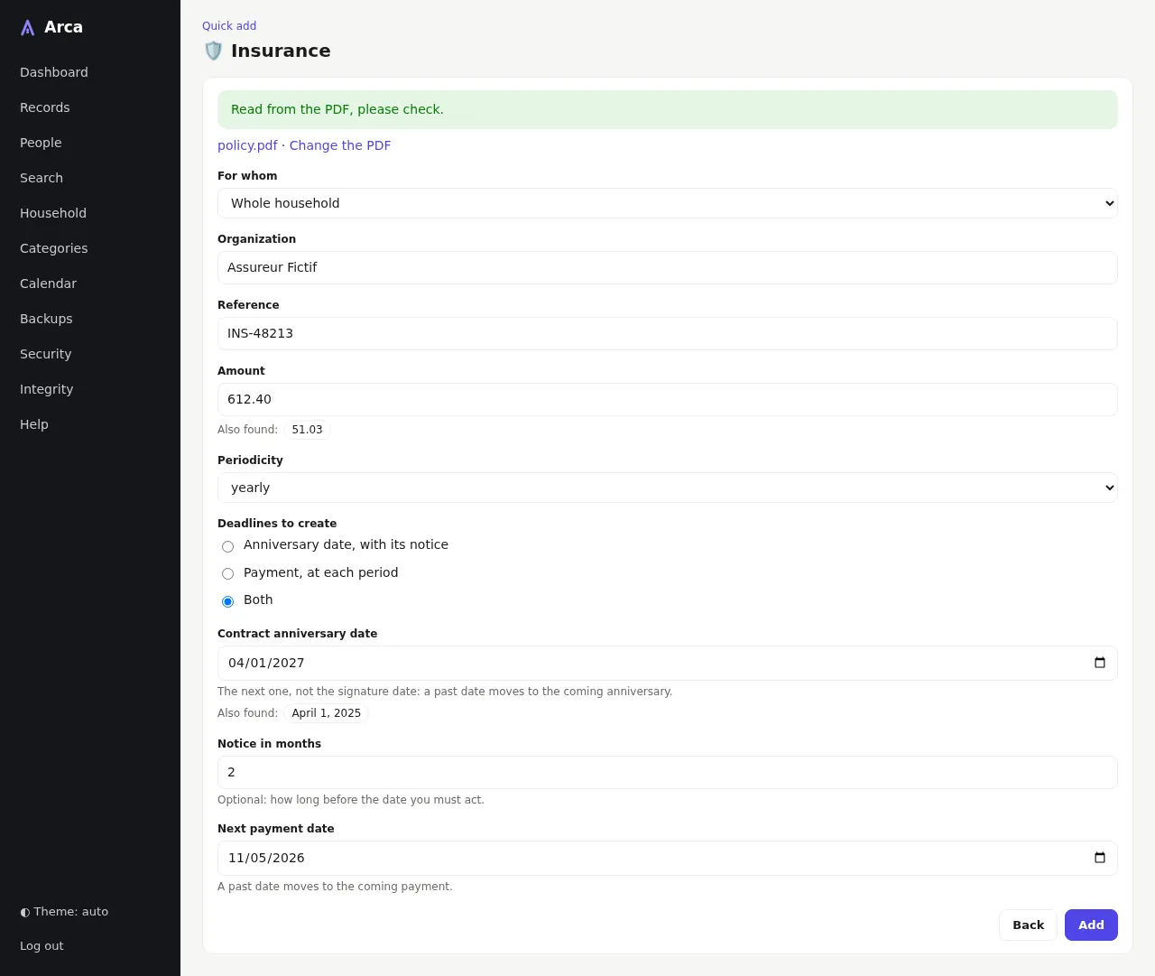Focus the Amount field showing 612.40

tap(668, 399)
